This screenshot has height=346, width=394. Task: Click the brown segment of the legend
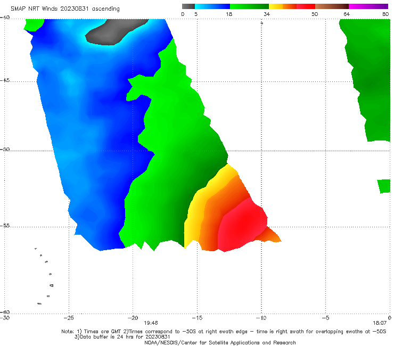point(332,6)
